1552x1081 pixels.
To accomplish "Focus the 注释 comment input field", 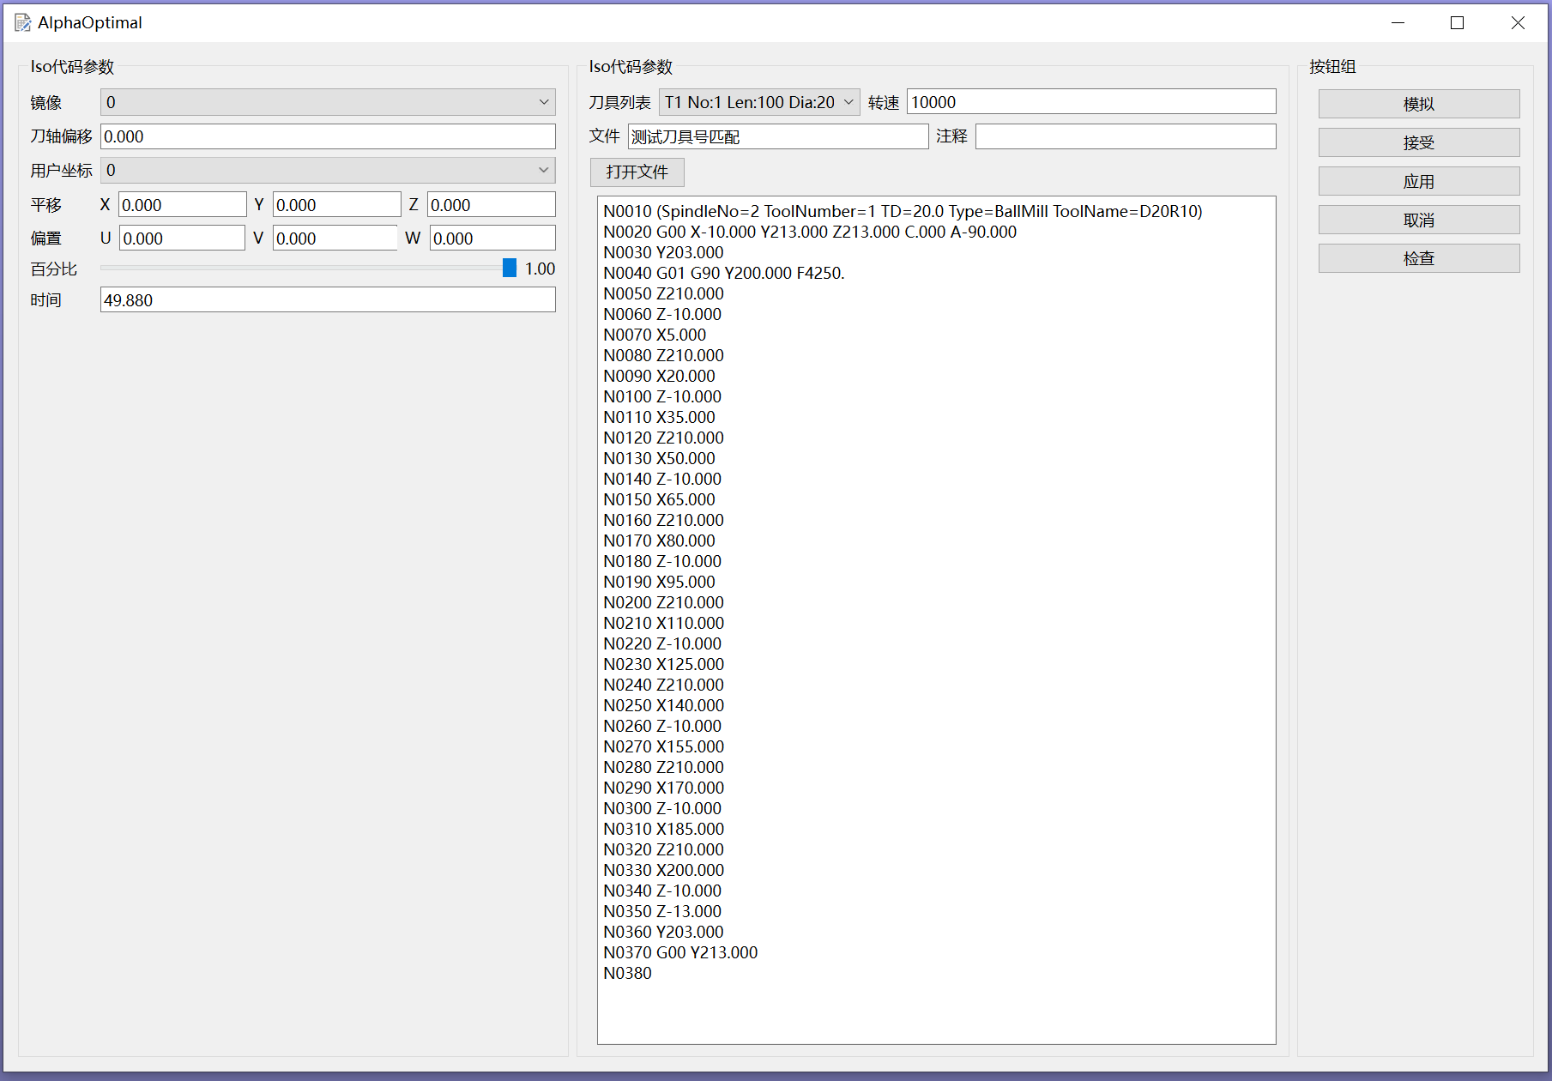I will click(1125, 136).
